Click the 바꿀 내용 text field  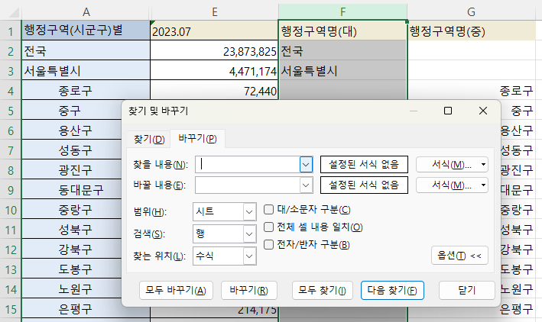tap(248, 185)
